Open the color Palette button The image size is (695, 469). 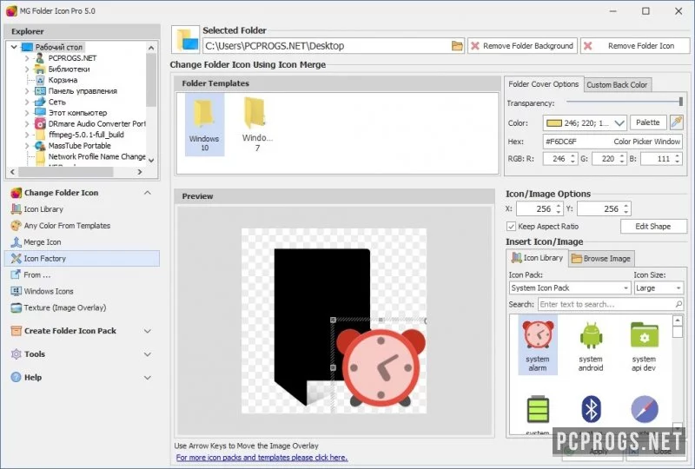click(647, 122)
